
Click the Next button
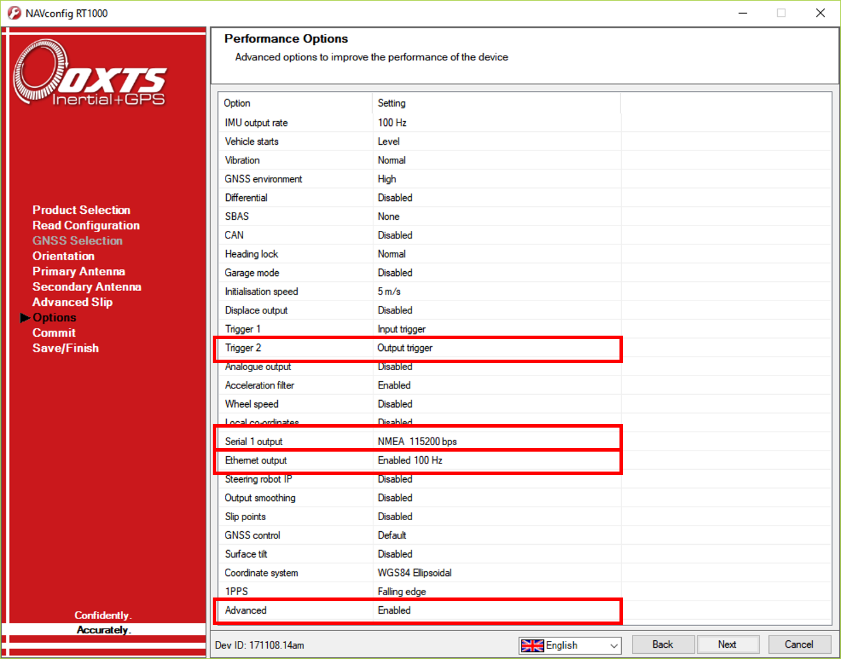tap(728, 644)
